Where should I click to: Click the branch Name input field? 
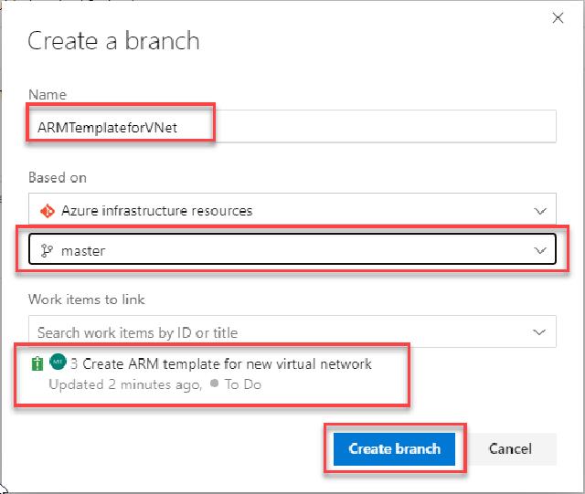point(292,127)
